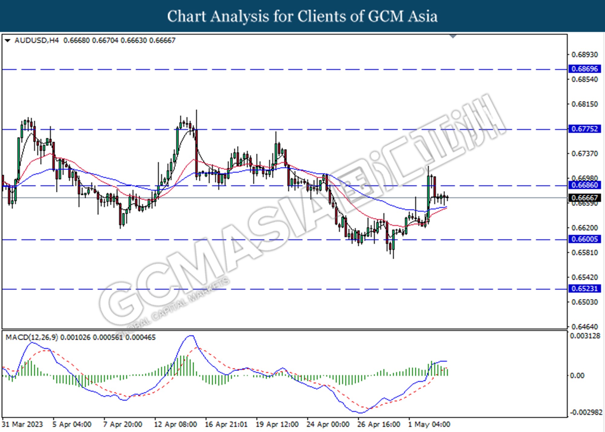Click the 16 Apr 21:01 time label
605x432 pixels.
tap(226, 424)
